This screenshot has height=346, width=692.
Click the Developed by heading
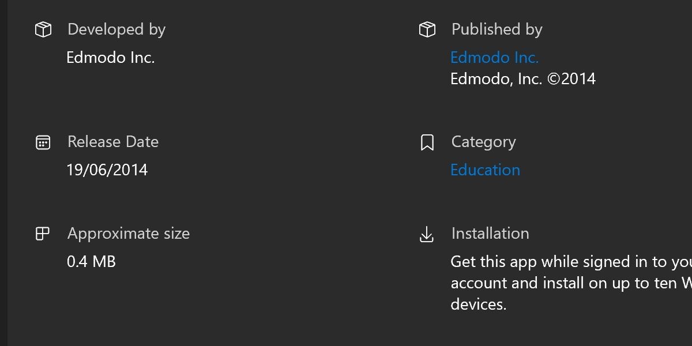(116, 29)
